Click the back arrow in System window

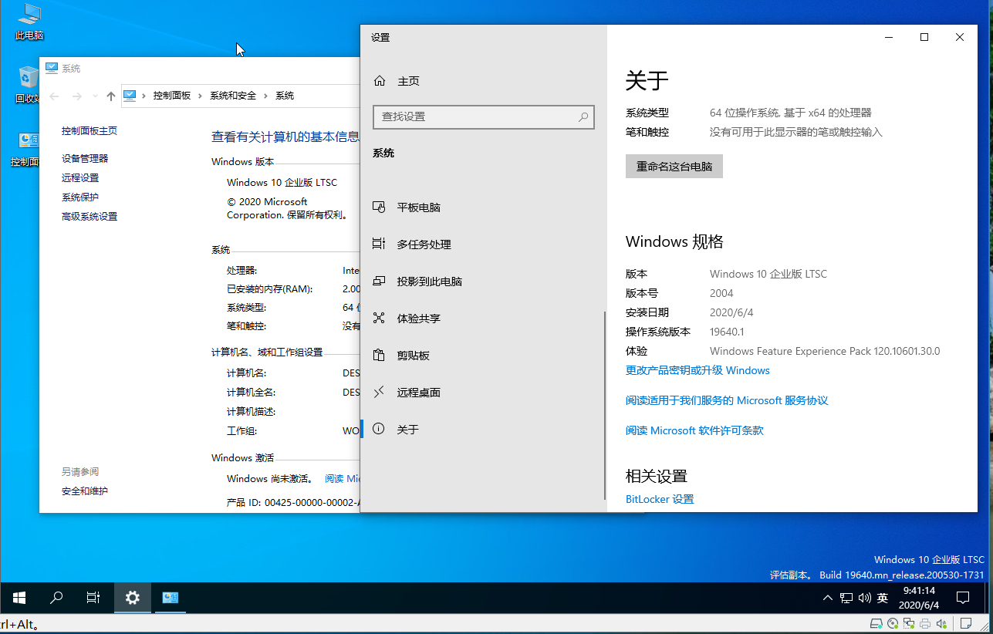click(x=54, y=96)
